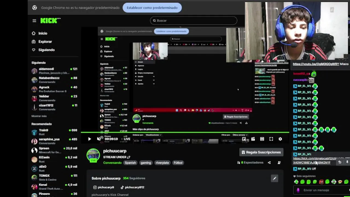Click the Kick logo
This screenshot has height=197, width=350.
[50, 21]
